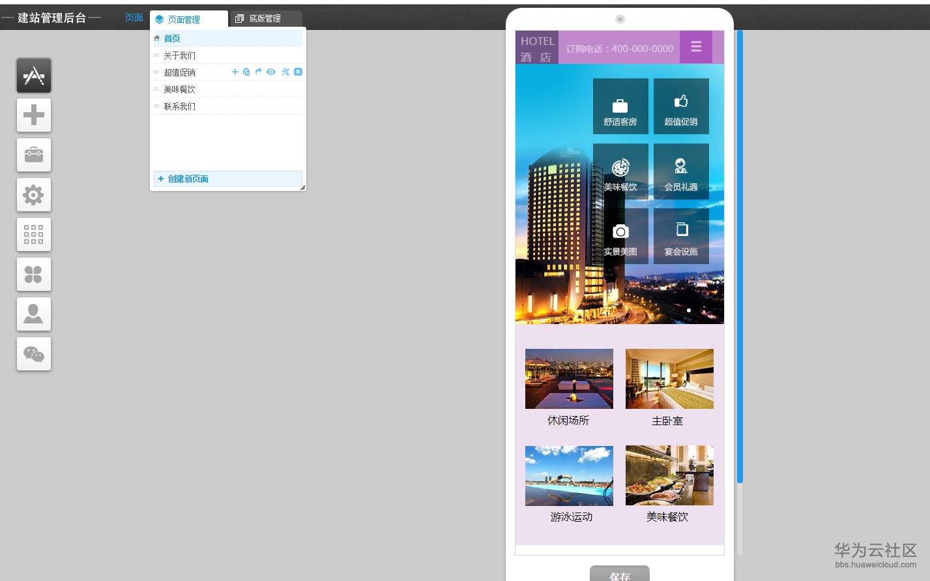Click the 会员礼遇 member tile in preview

(x=681, y=171)
